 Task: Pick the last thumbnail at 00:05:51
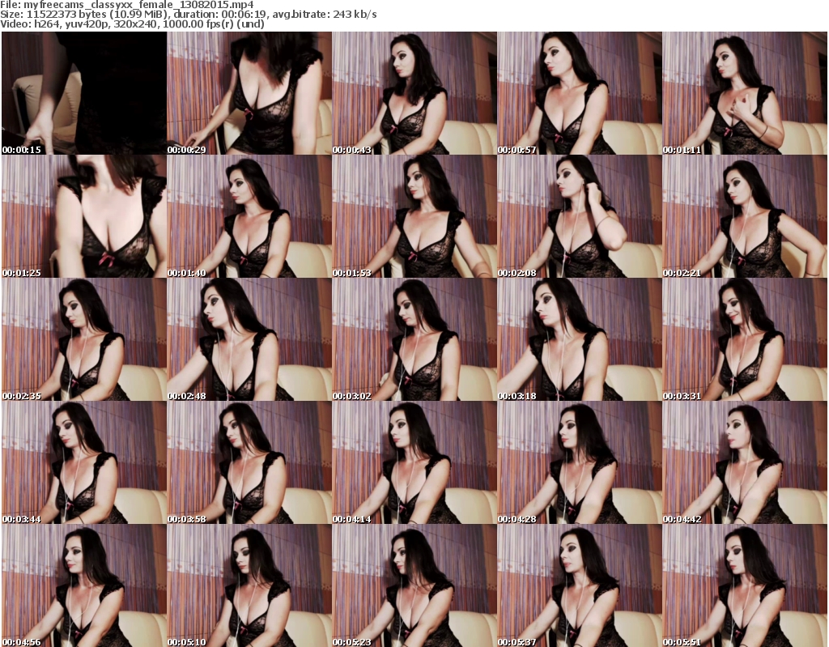(745, 585)
